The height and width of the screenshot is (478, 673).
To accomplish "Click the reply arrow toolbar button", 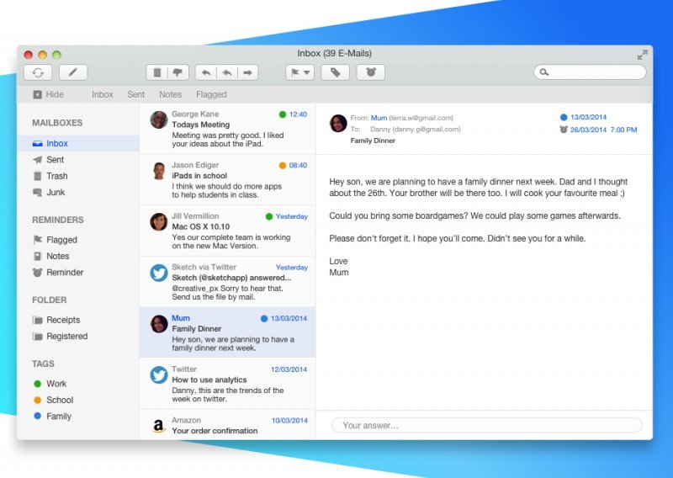I will 206,72.
